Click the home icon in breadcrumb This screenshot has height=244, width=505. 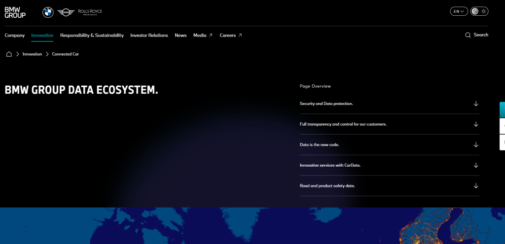(9, 54)
